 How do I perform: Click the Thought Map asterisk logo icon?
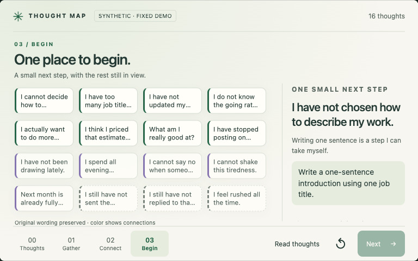[x=18, y=16]
